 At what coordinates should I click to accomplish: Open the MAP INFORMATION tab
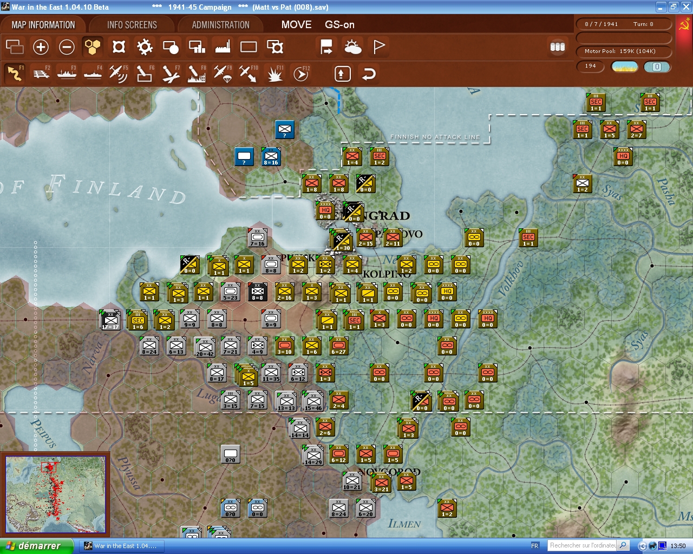coord(43,25)
